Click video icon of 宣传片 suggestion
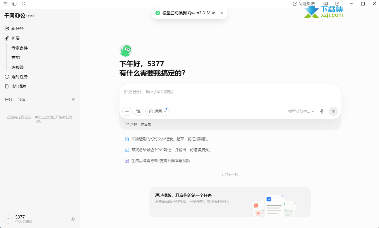379x228 pixels. click(127, 161)
